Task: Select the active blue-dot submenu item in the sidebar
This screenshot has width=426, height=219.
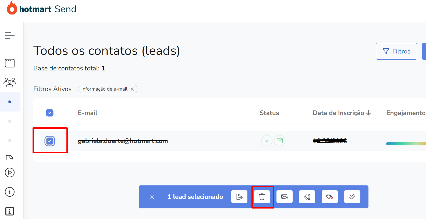Action: pyautogui.click(x=10, y=102)
